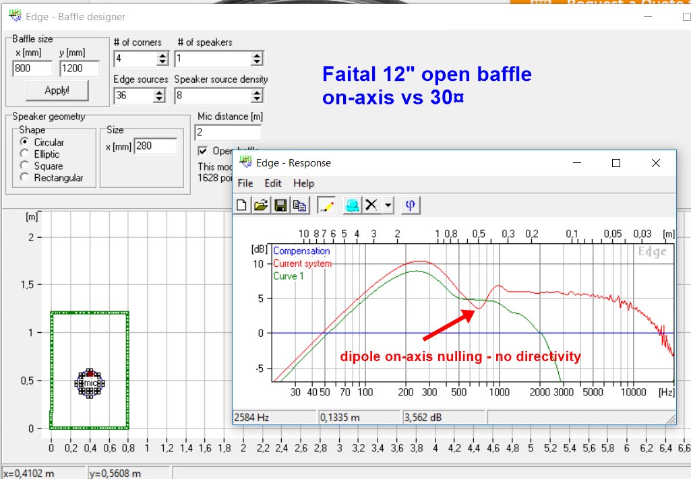Image resolution: width=691 pixels, height=479 pixels.
Task: Decrease Edge sources with down arrow
Action: click(160, 99)
